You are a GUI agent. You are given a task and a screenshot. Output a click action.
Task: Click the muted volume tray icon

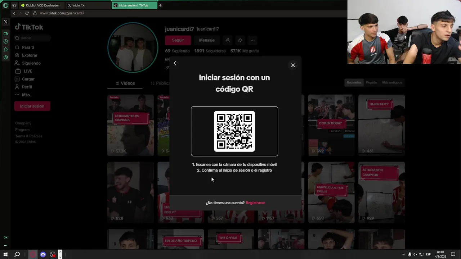coord(415,254)
